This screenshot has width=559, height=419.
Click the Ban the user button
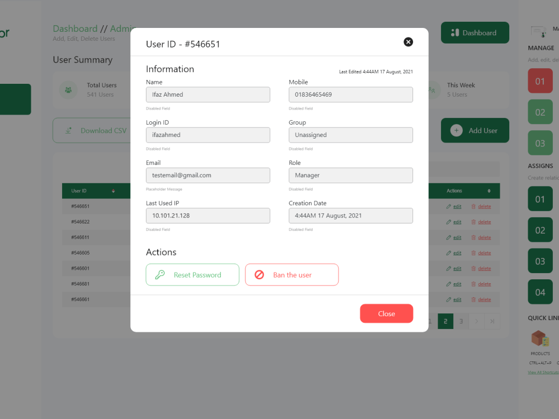point(292,274)
